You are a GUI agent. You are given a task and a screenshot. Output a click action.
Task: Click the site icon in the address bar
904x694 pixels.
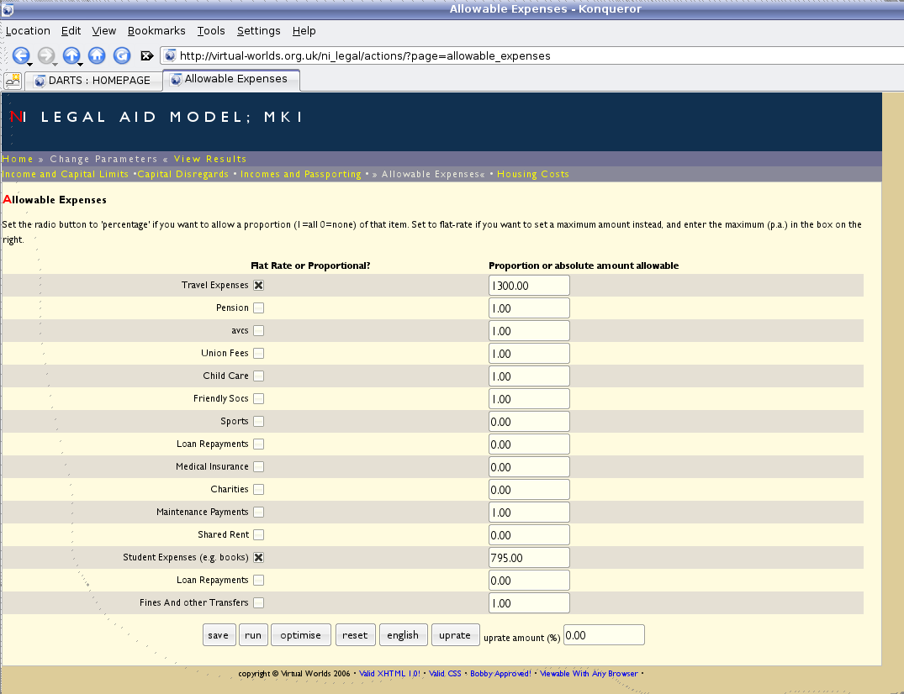tap(171, 55)
